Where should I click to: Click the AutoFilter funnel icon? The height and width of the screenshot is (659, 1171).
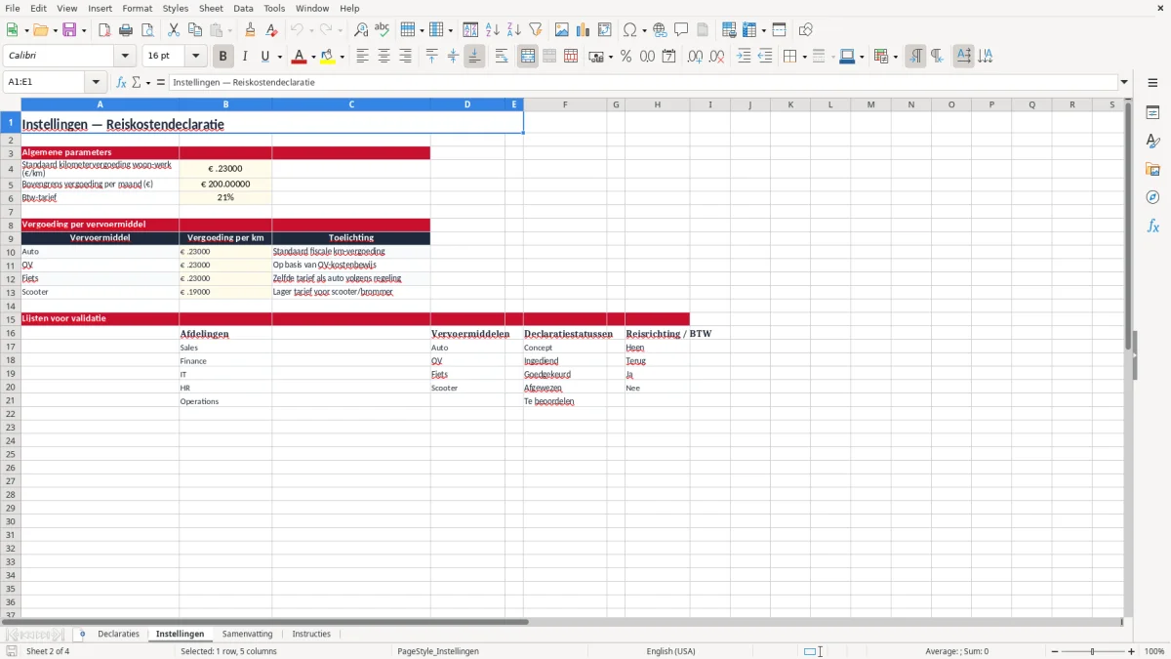pyautogui.click(x=536, y=30)
